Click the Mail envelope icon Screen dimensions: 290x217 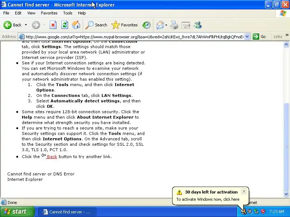160,25
